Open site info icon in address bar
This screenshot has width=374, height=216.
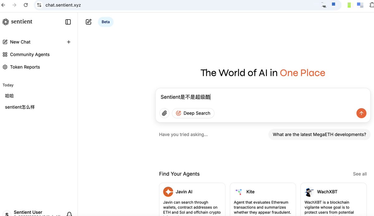pyautogui.click(x=39, y=5)
